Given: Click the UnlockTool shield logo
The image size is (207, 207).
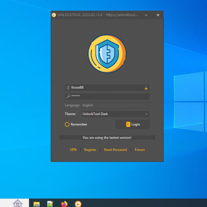Looking at the screenshot, I should (107, 54).
